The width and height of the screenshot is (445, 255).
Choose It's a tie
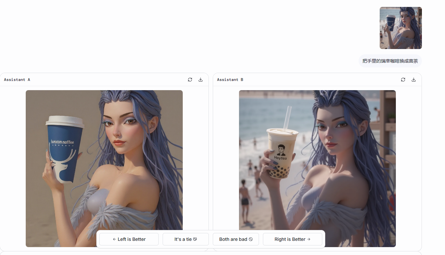click(x=185, y=239)
